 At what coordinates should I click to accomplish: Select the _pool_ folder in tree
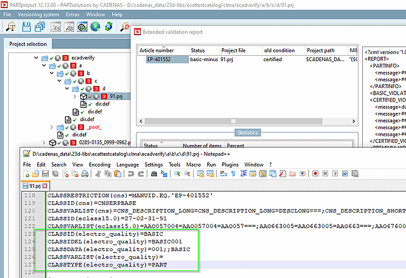94,127
